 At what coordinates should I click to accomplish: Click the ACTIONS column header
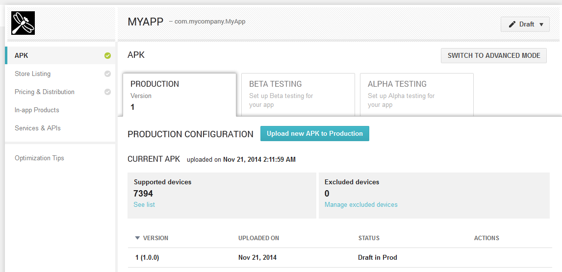(487, 238)
